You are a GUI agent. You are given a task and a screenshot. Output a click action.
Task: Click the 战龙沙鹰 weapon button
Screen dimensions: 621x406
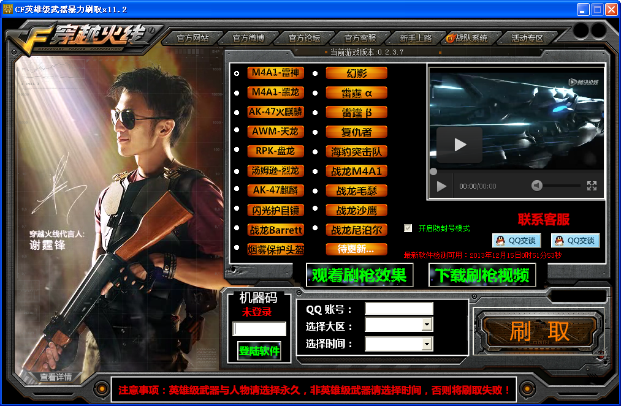[356, 210]
